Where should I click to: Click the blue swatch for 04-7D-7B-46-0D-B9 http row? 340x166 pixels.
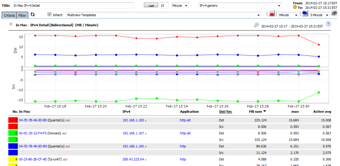(x=13, y=146)
